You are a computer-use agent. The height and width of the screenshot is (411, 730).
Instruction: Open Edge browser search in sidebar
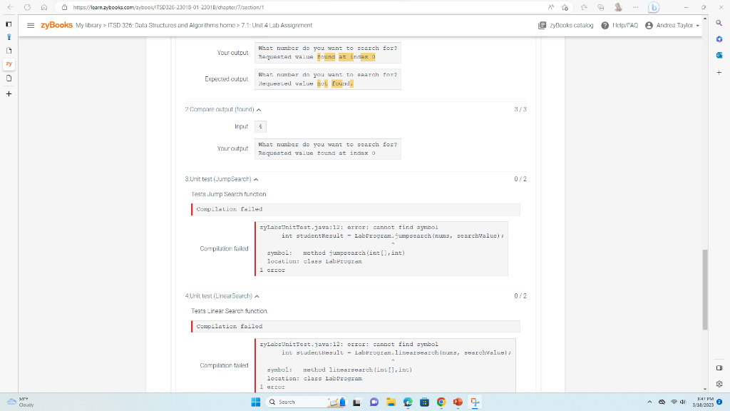tap(719, 22)
